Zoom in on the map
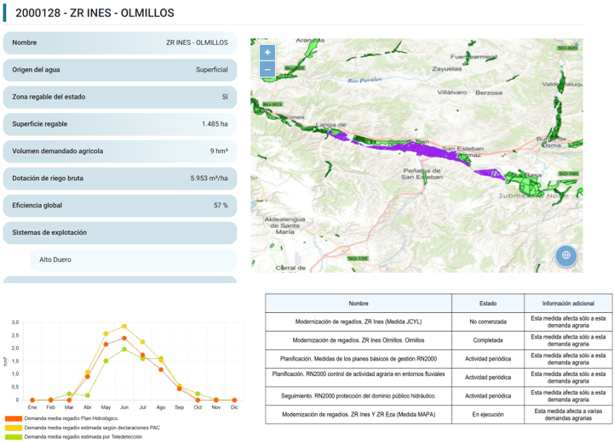 tap(267, 53)
